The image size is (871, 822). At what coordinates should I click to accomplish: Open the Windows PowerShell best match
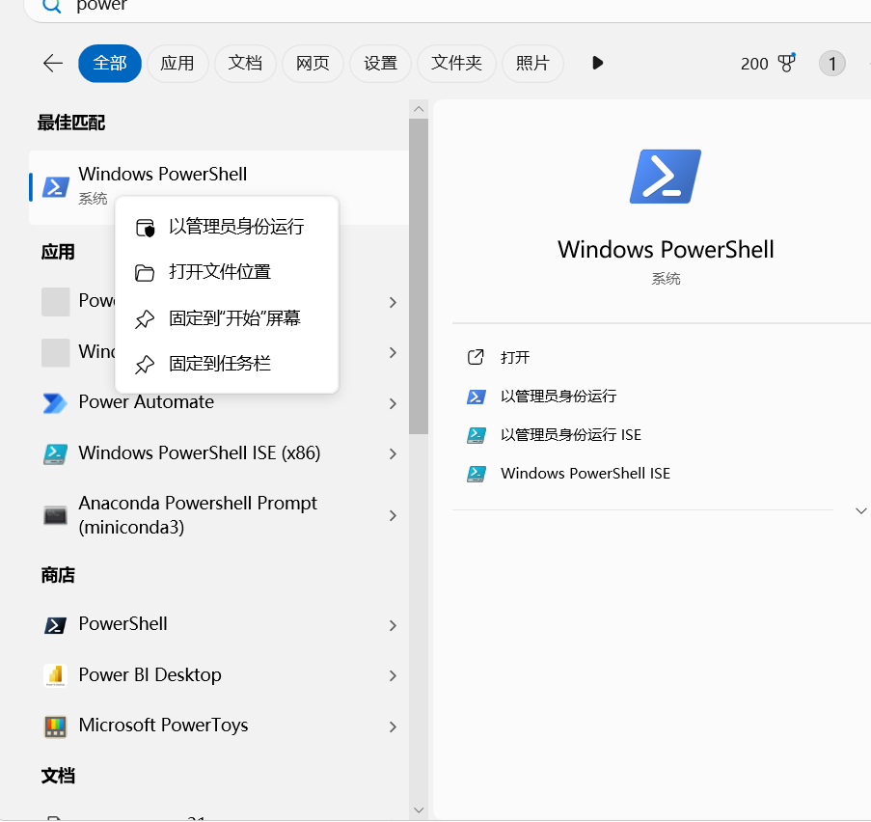point(219,187)
